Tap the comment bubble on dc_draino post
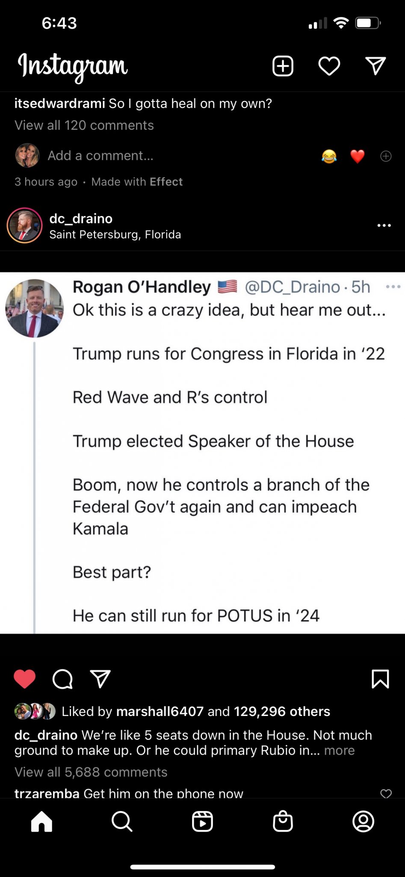 [62, 679]
